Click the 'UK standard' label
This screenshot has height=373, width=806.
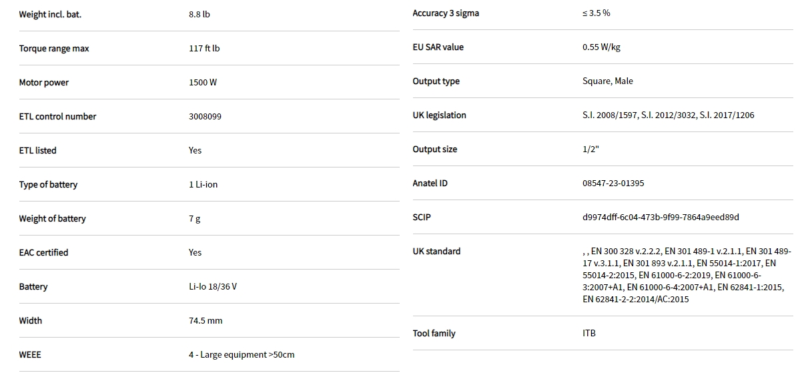[x=436, y=252]
